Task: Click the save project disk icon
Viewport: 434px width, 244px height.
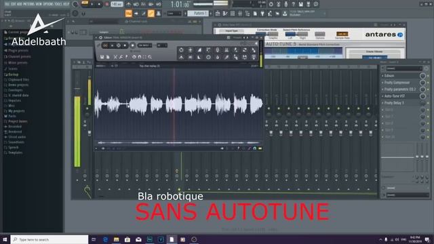Action: click(301, 4)
